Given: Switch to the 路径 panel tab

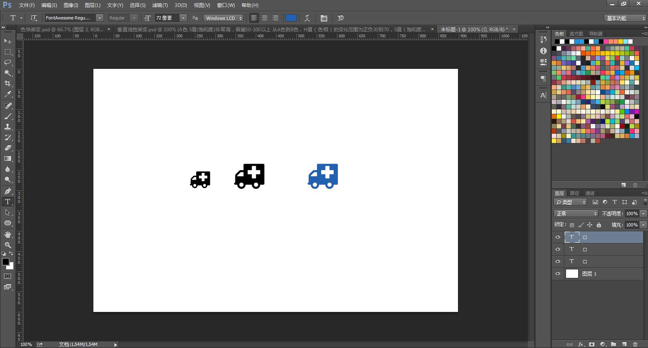Looking at the screenshot, I should [x=574, y=193].
